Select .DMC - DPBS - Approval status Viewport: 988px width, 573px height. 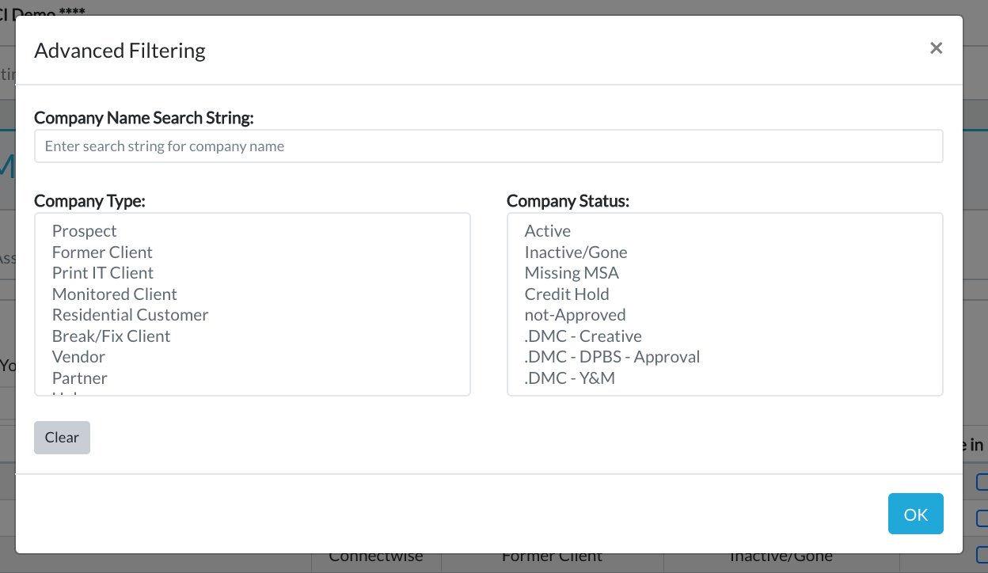tap(613, 357)
